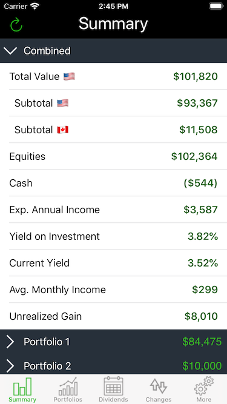Tap the Canadian flag beside Subtotal
Screen dimensions: 227x404
tap(63, 130)
